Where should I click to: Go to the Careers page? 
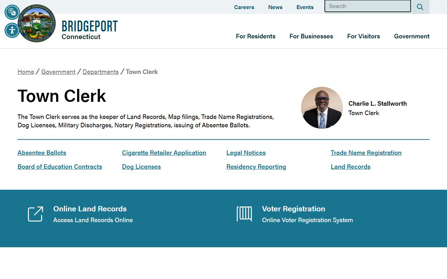(x=244, y=7)
